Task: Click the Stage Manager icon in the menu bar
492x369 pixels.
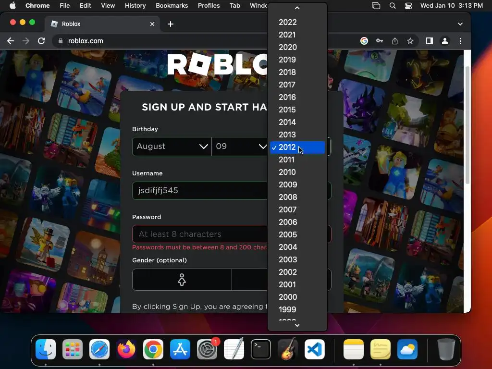Action: [x=376, y=6]
